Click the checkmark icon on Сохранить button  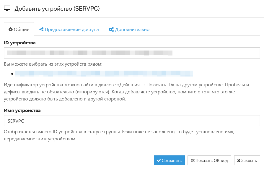(x=159, y=160)
